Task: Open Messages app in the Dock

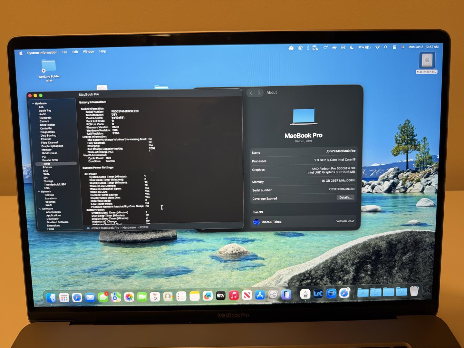Action: click(103, 297)
